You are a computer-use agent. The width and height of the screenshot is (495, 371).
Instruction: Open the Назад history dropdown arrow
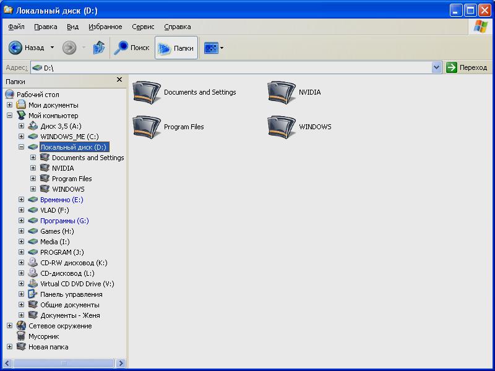tap(53, 48)
